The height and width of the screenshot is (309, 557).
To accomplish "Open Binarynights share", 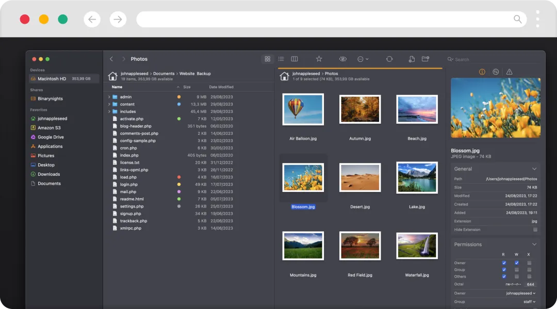I will pyautogui.click(x=50, y=99).
